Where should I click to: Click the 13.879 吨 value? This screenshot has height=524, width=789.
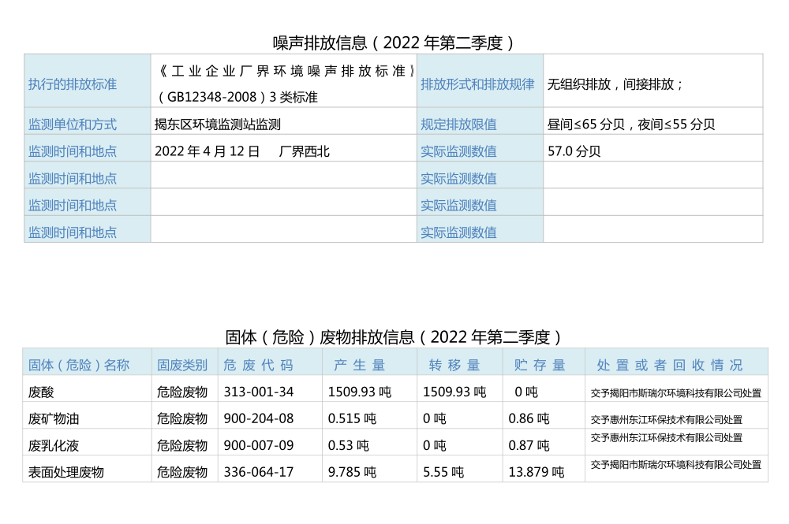point(536,472)
